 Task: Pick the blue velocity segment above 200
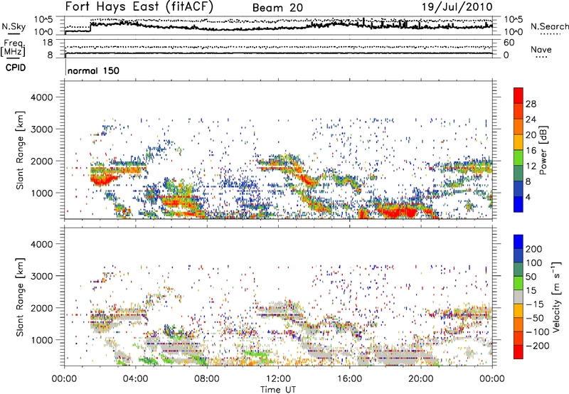(519, 242)
